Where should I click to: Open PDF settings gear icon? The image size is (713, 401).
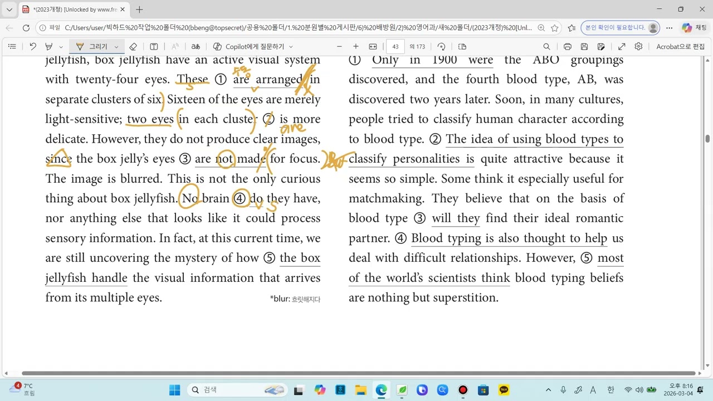click(638, 47)
